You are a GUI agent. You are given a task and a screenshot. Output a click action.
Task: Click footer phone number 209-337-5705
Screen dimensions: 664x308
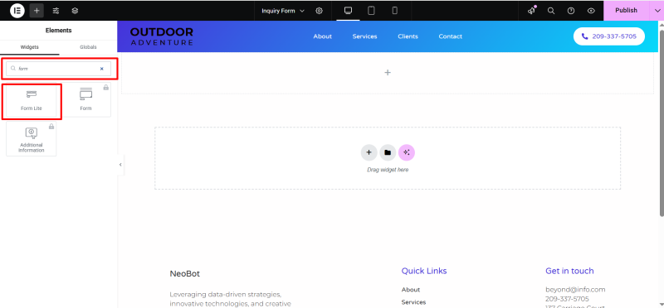coord(567,299)
